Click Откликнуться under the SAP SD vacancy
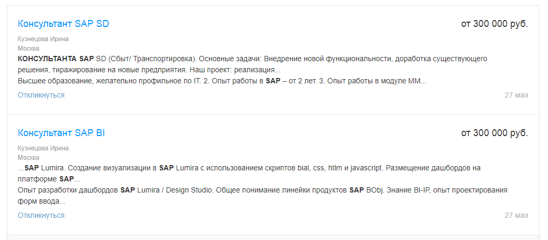 pos(41,95)
